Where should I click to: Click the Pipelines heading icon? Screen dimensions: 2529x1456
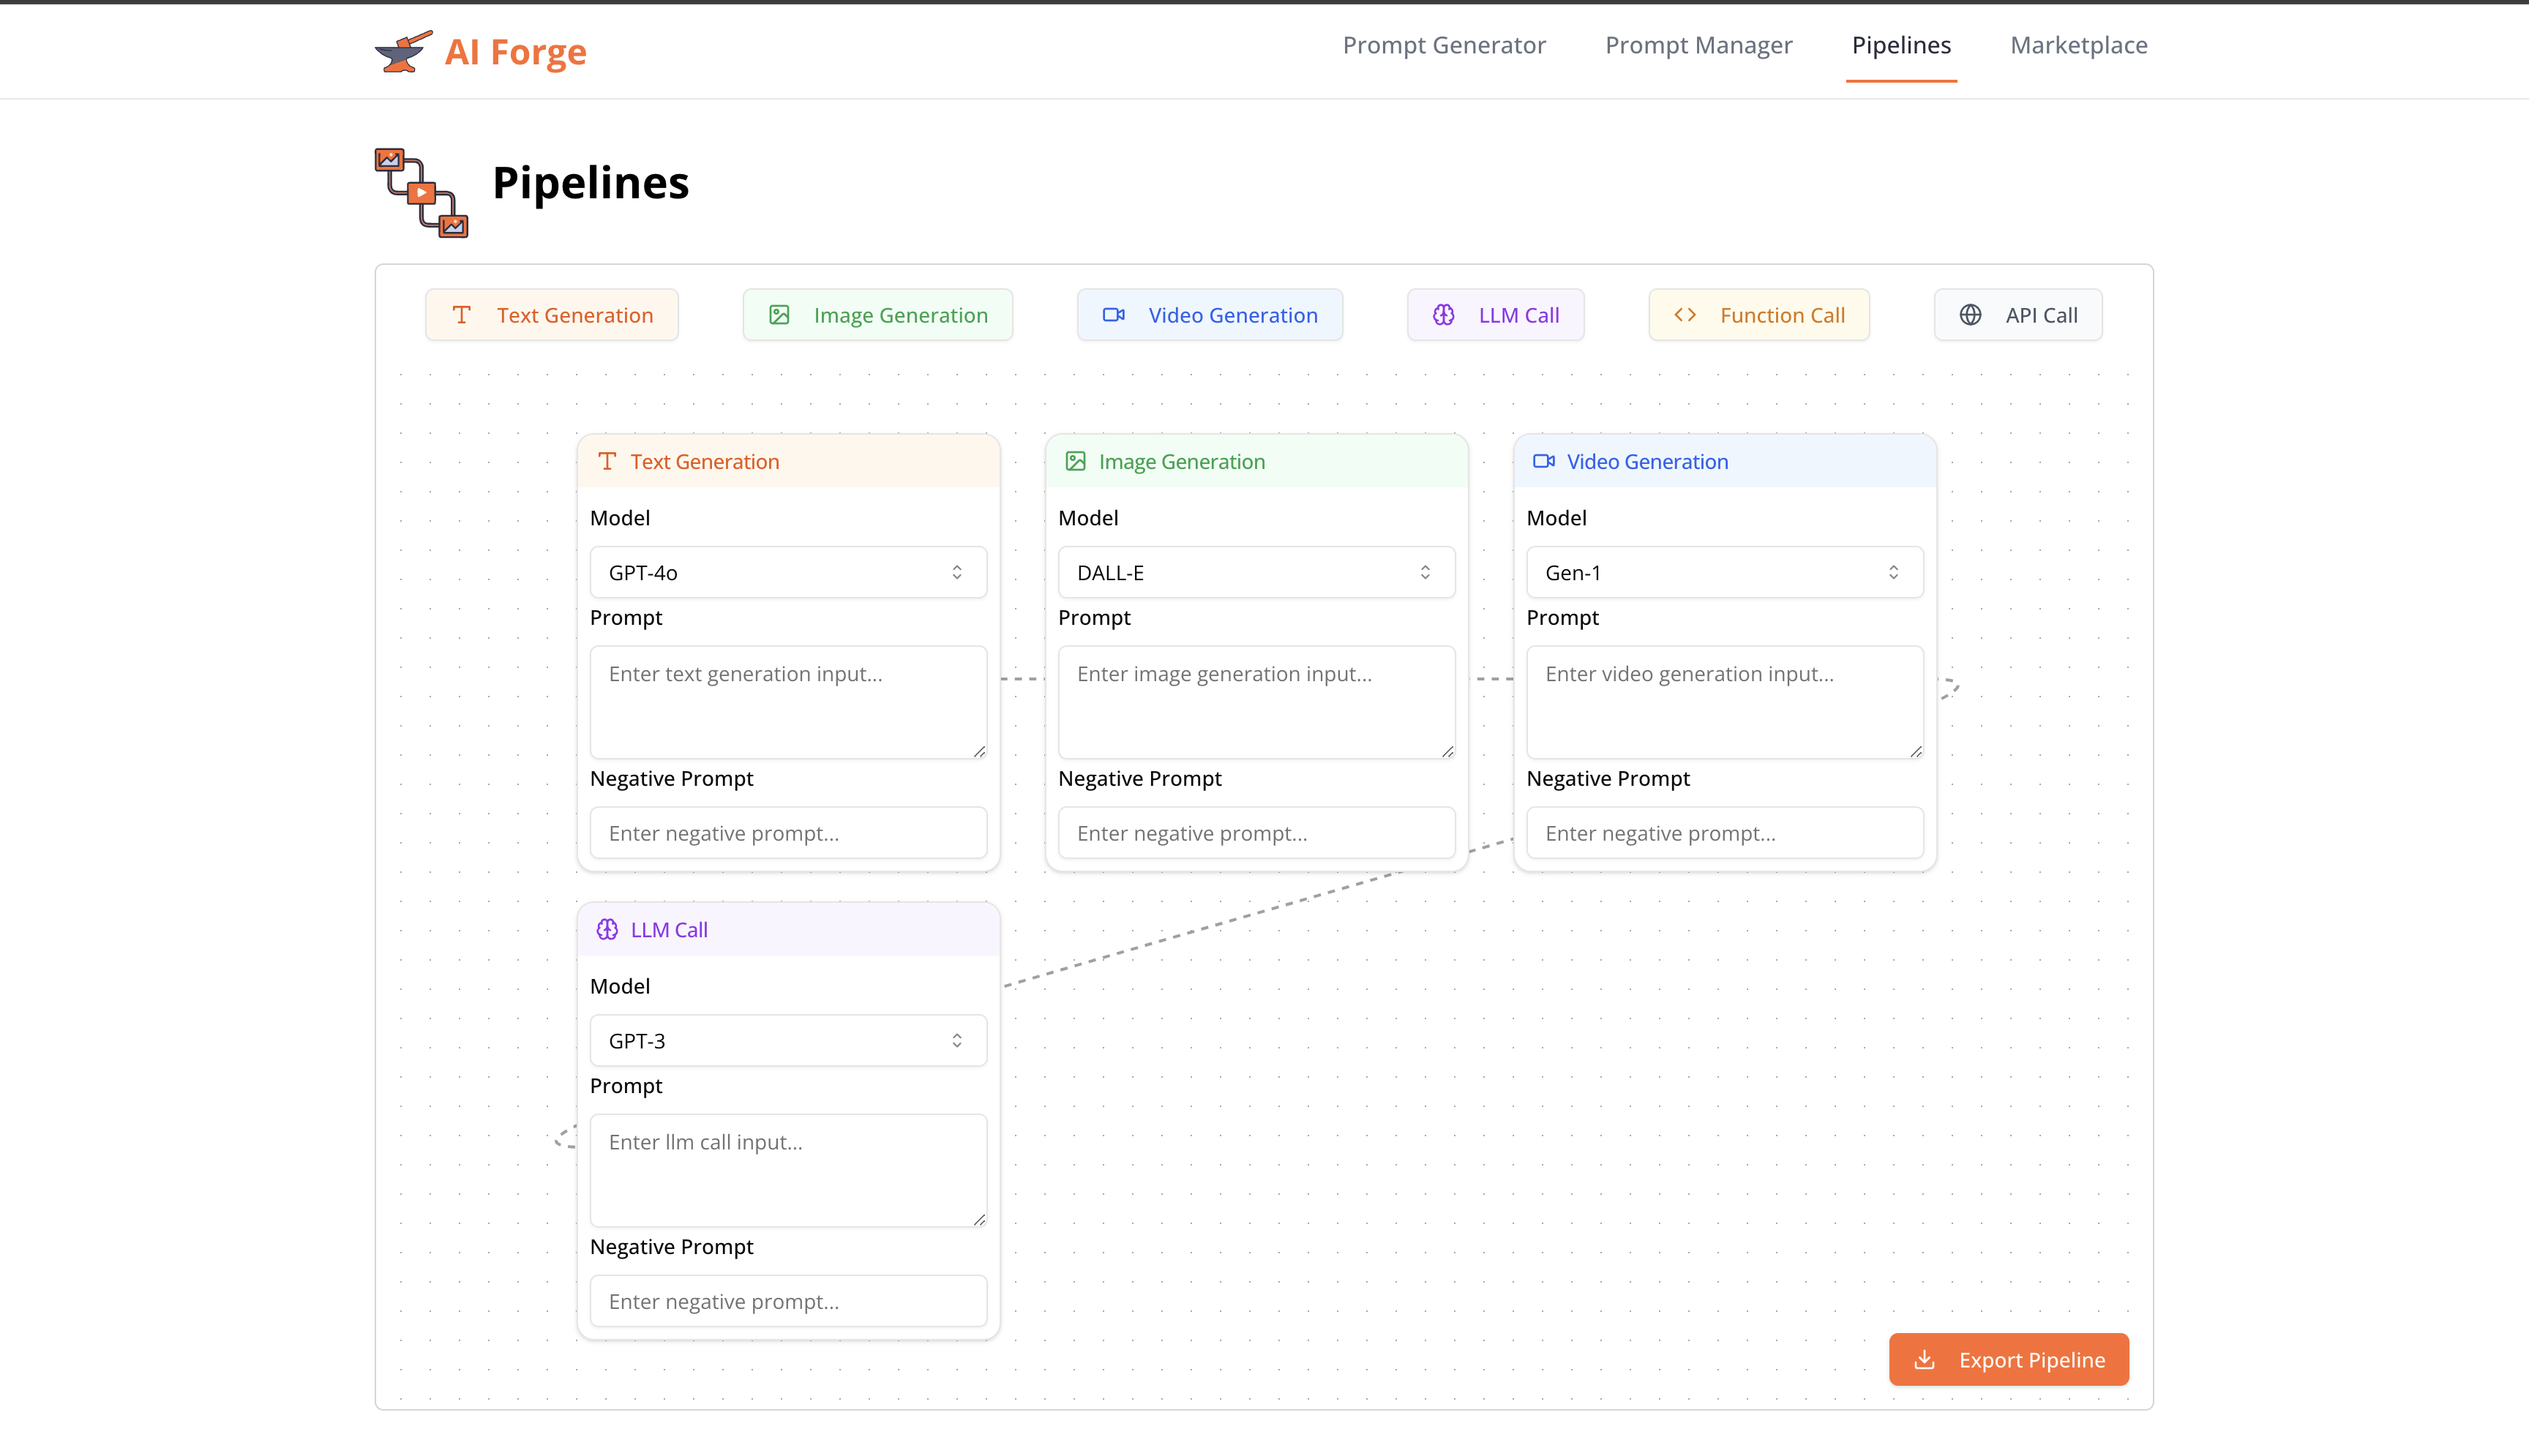(x=421, y=192)
